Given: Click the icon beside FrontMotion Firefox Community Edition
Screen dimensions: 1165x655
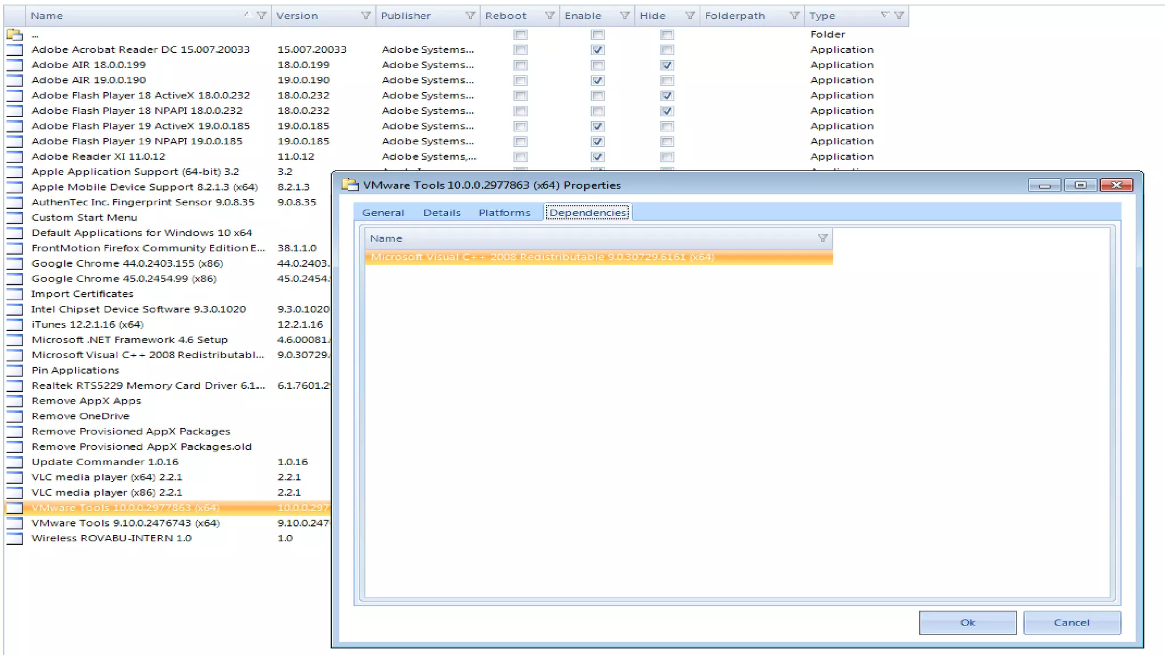Looking at the screenshot, I should 15,248.
